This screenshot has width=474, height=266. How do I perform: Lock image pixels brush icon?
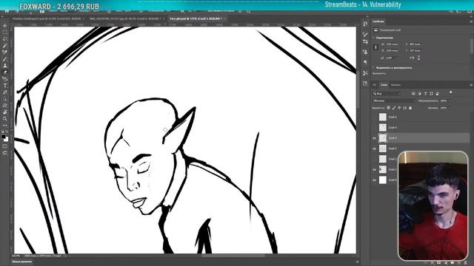click(x=394, y=108)
